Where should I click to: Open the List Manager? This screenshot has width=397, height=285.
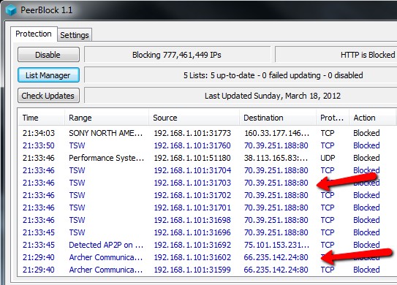coord(48,75)
